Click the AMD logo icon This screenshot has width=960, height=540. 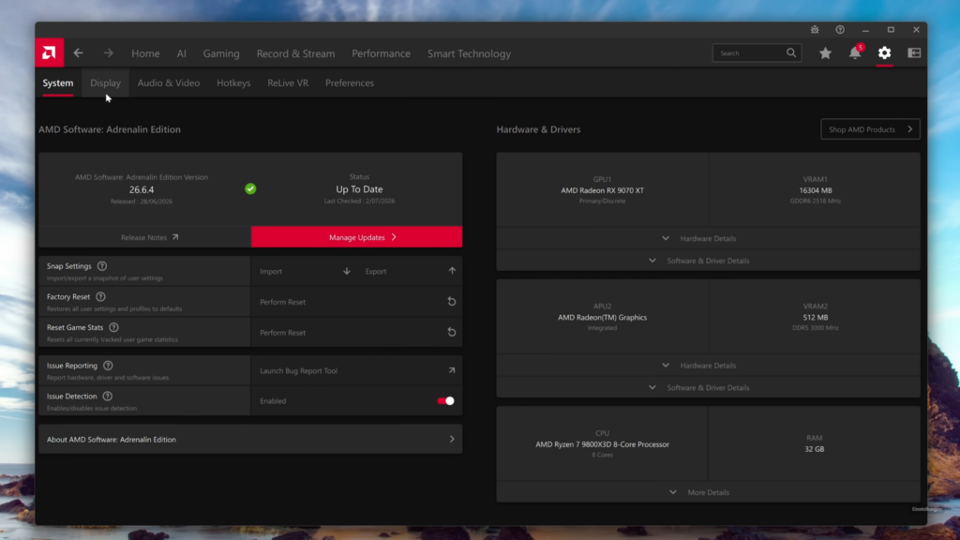click(49, 53)
